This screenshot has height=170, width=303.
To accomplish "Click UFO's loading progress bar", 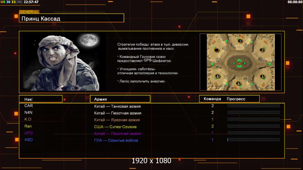I will tap(254, 133).
